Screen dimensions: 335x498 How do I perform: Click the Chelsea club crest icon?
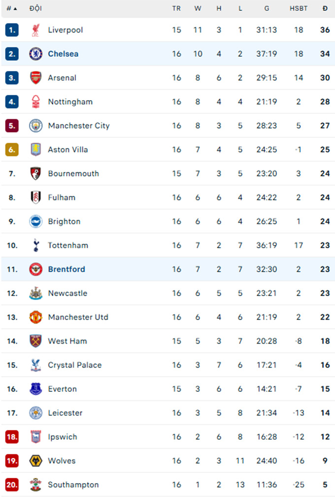pos(36,54)
